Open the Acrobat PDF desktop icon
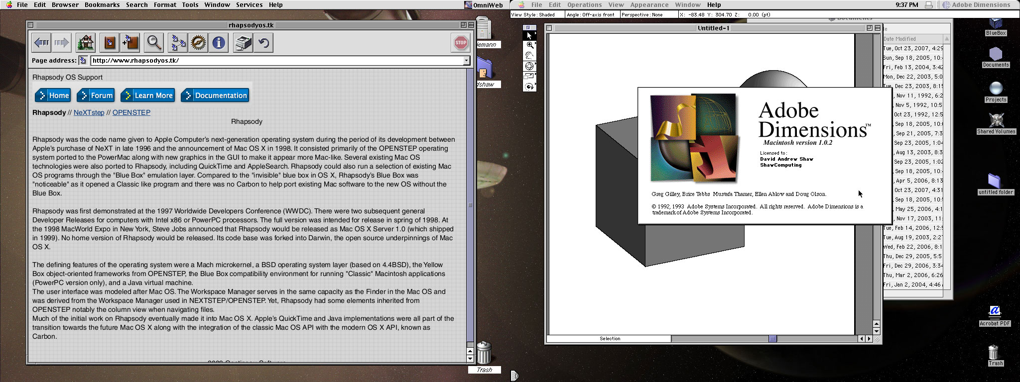The image size is (1020, 382). (x=995, y=316)
